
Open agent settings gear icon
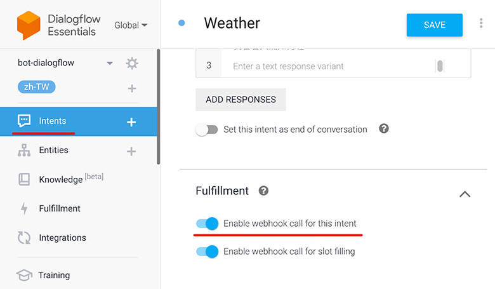click(x=132, y=64)
